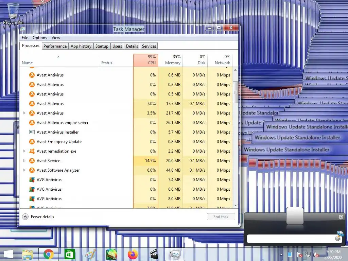This screenshot has height=261, width=348.
Task: Click the Avast Service process icon
Action: [x=32, y=161]
